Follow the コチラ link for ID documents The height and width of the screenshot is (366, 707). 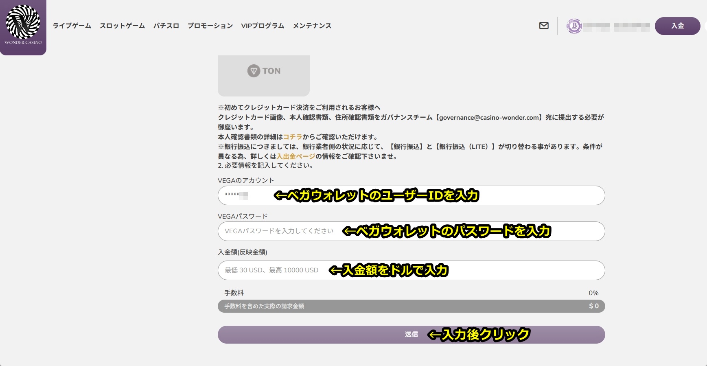293,137
